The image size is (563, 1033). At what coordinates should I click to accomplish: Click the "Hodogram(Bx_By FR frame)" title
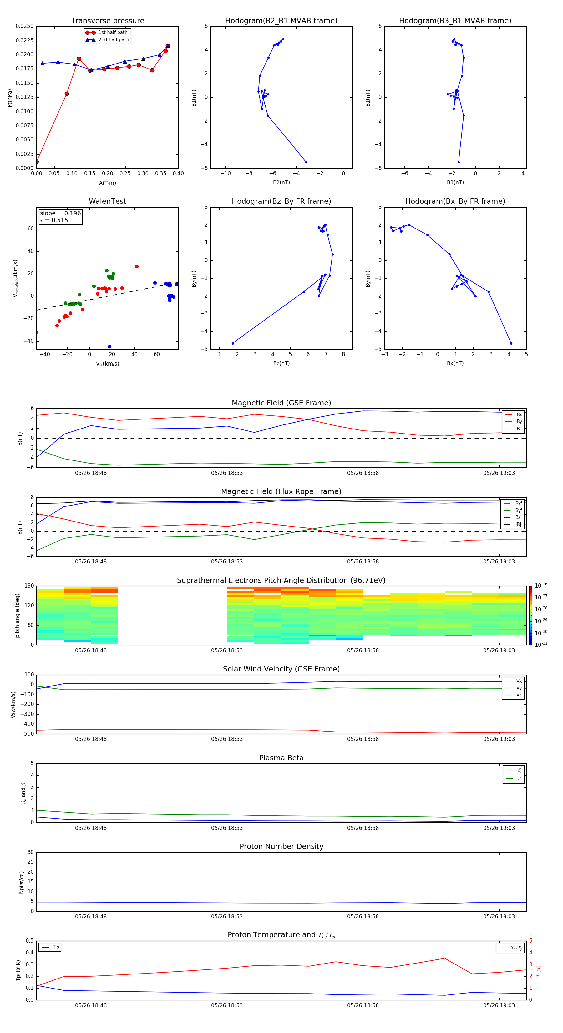[x=455, y=201]
